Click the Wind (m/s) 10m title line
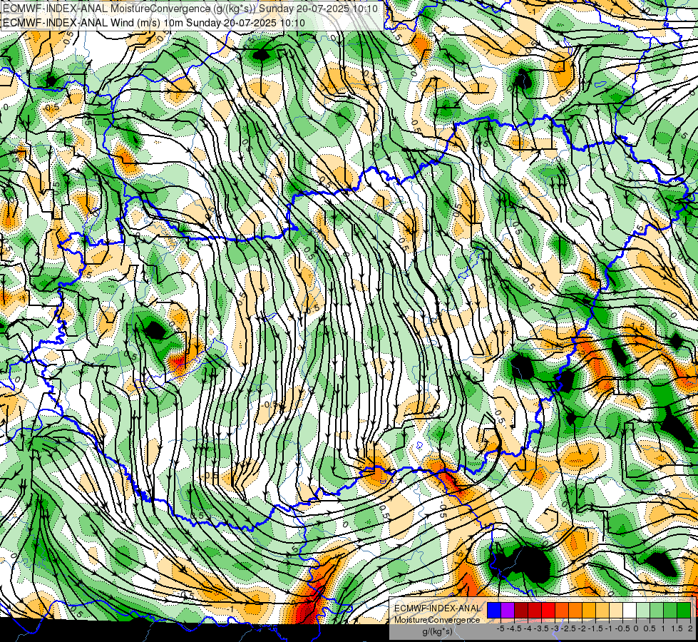Screen dimensions: 698x642 tap(153, 22)
